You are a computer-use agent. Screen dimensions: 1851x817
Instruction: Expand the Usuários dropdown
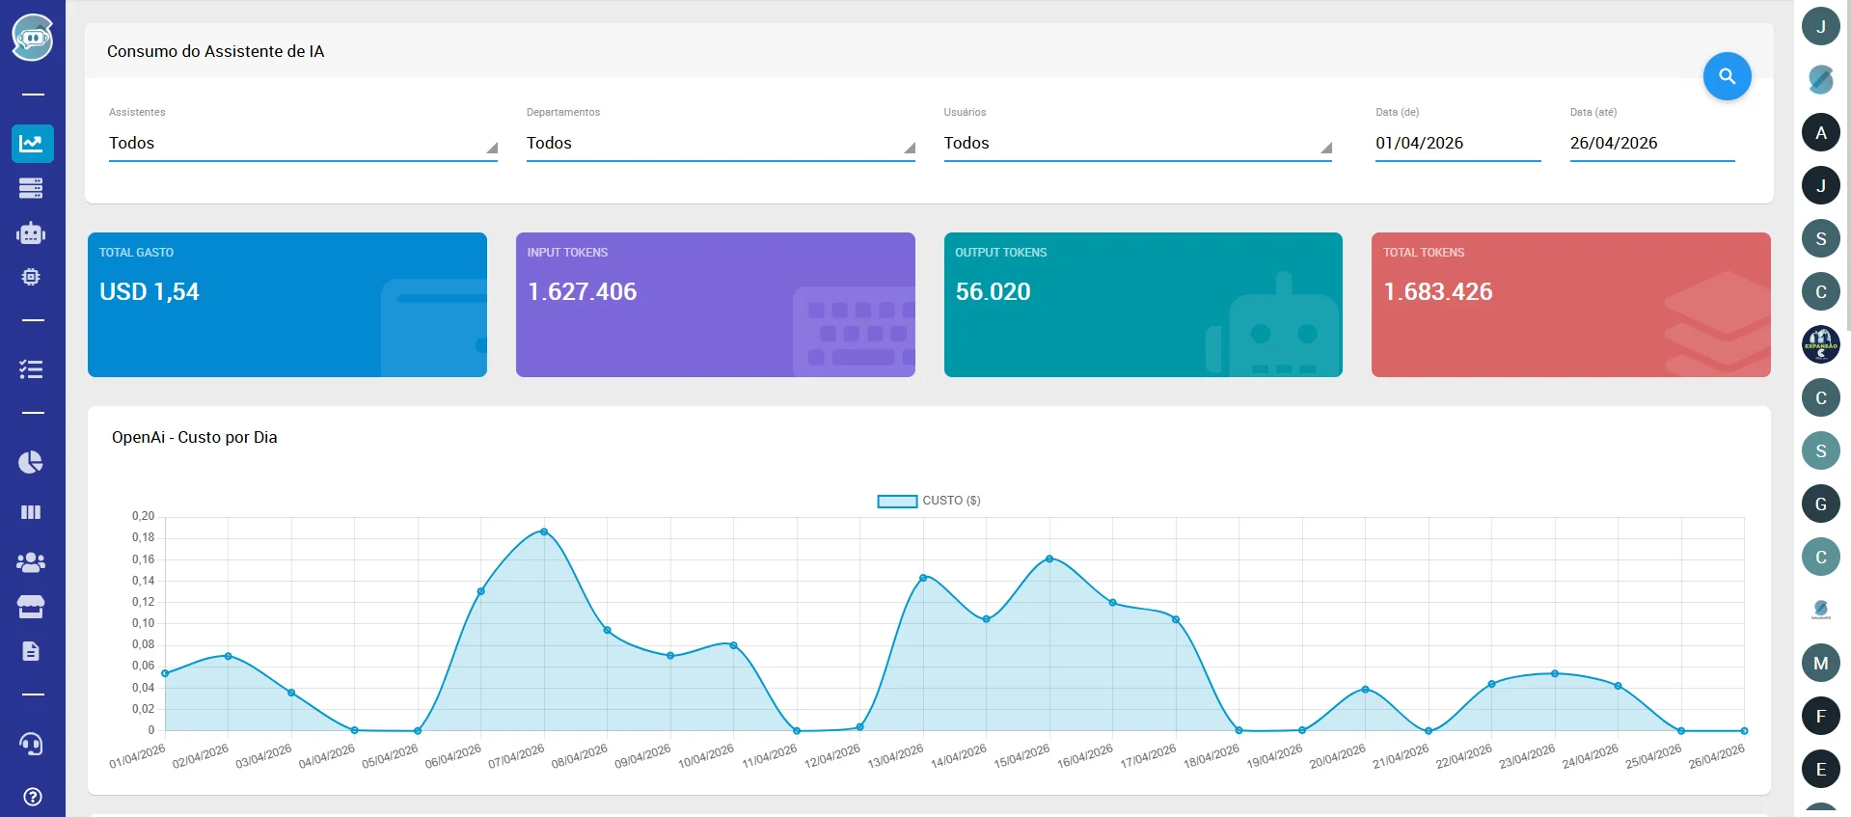pos(1138,143)
